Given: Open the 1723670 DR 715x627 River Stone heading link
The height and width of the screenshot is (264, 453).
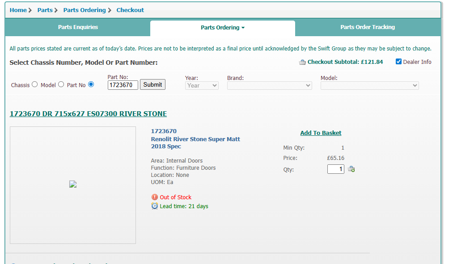Looking at the screenshot, I should 88,113.
